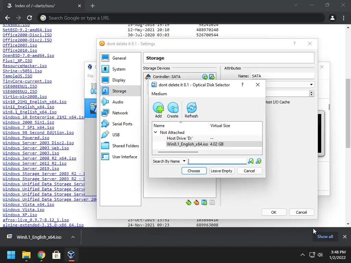Open the TempleOS.ISO link
Image resolution: width=351 pixels, height=263 pixels.
[17, 76]
